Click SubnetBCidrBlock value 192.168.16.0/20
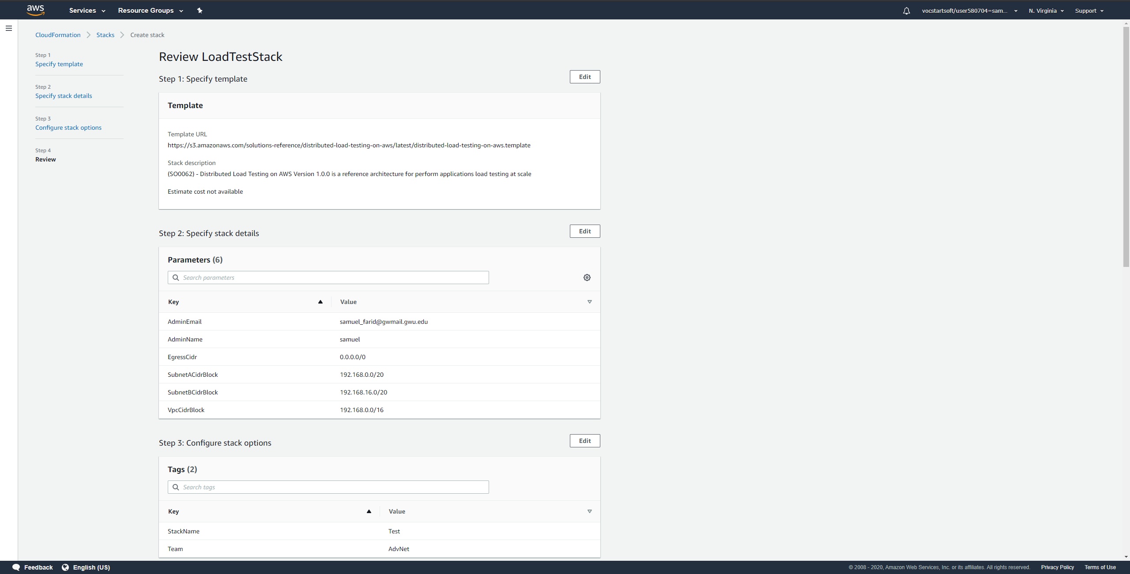Image resolution: width=1130 pixels, height=574 pixels. coord(363,392)
